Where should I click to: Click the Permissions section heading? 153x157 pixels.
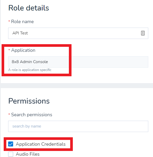(x=29, y=101)
